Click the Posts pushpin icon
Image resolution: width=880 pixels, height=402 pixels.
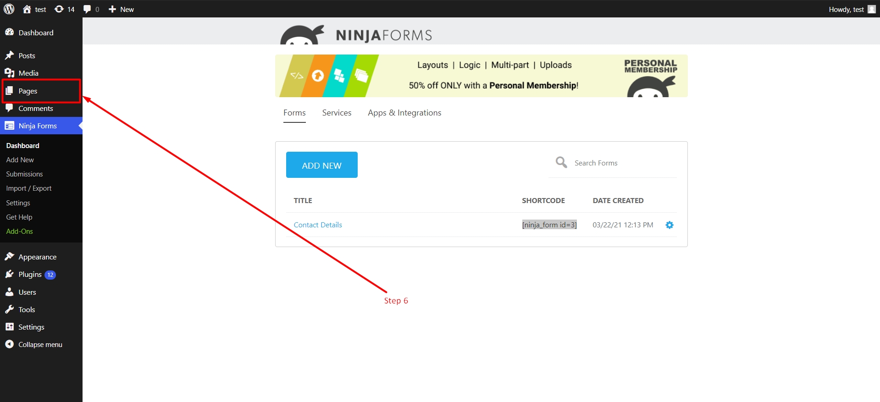coord(9,55)
